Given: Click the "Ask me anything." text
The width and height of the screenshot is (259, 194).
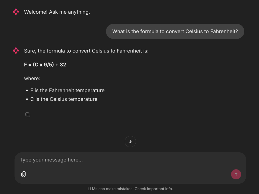Looking at the screenshot, I should [69, 12].
